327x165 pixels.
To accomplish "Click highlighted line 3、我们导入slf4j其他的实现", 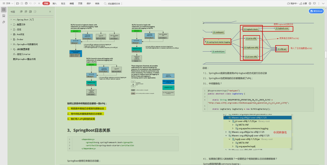I will (81, 119).
